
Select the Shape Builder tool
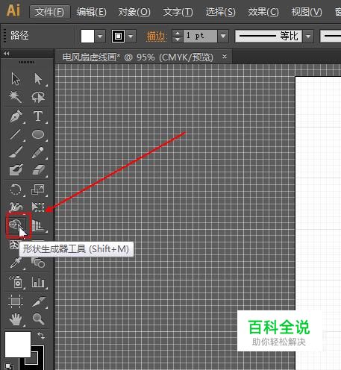point(16,225)
